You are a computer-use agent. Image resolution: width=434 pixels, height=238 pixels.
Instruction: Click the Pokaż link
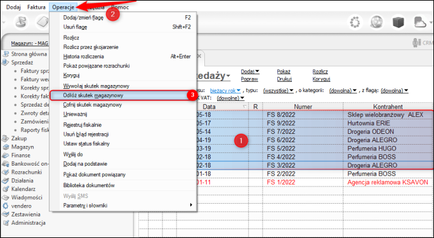pos(284,71)
